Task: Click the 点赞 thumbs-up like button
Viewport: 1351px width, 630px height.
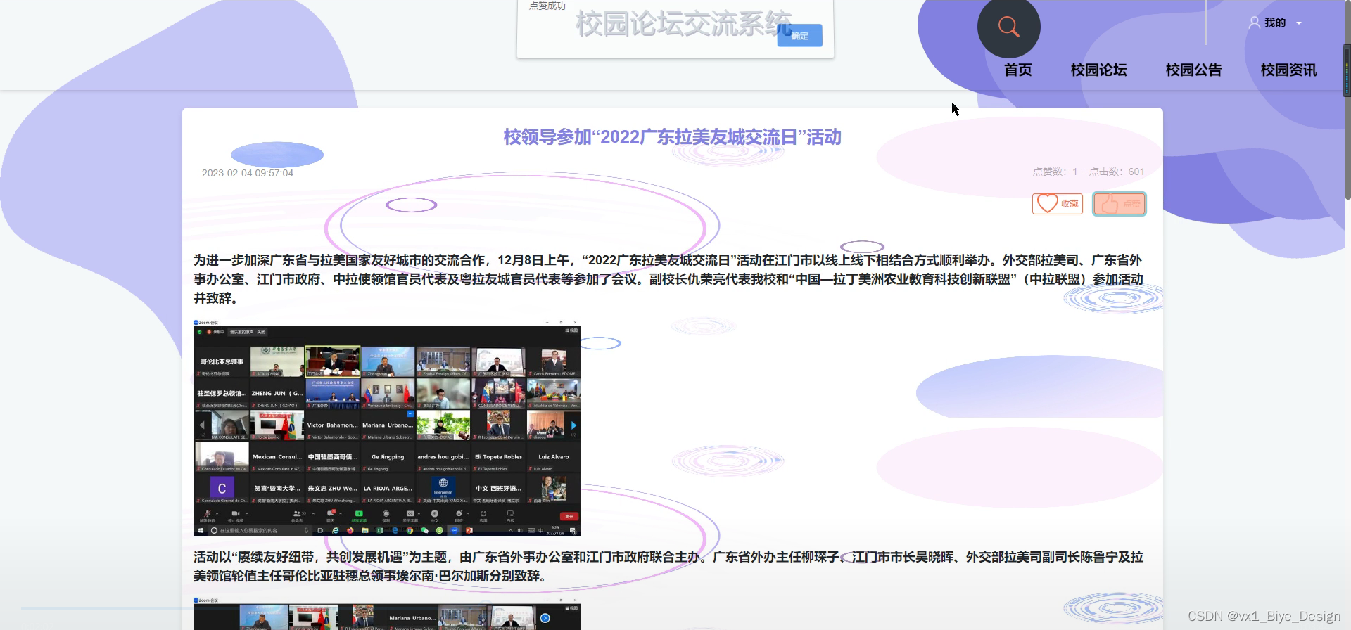Action: (1119, 204)
